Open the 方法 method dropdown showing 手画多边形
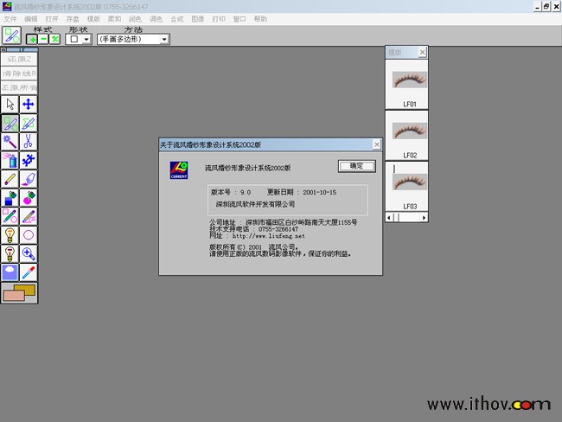 click(x=164, y=39)
